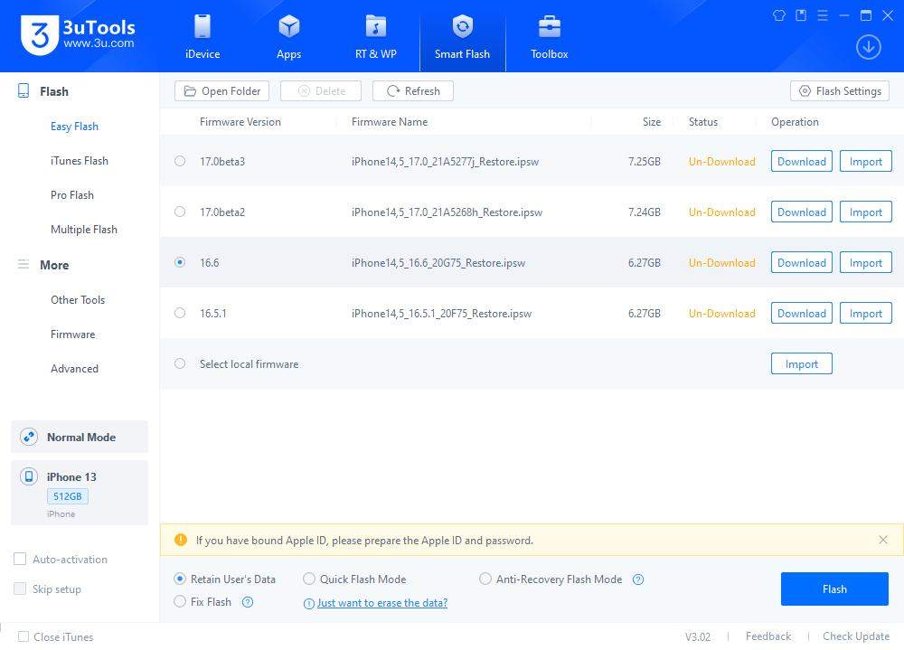Image resolution: width=904 pixels, height=650 pixels.
Task: Click 'Just want to erase the data?' link
Action: [x=381, y=603]
